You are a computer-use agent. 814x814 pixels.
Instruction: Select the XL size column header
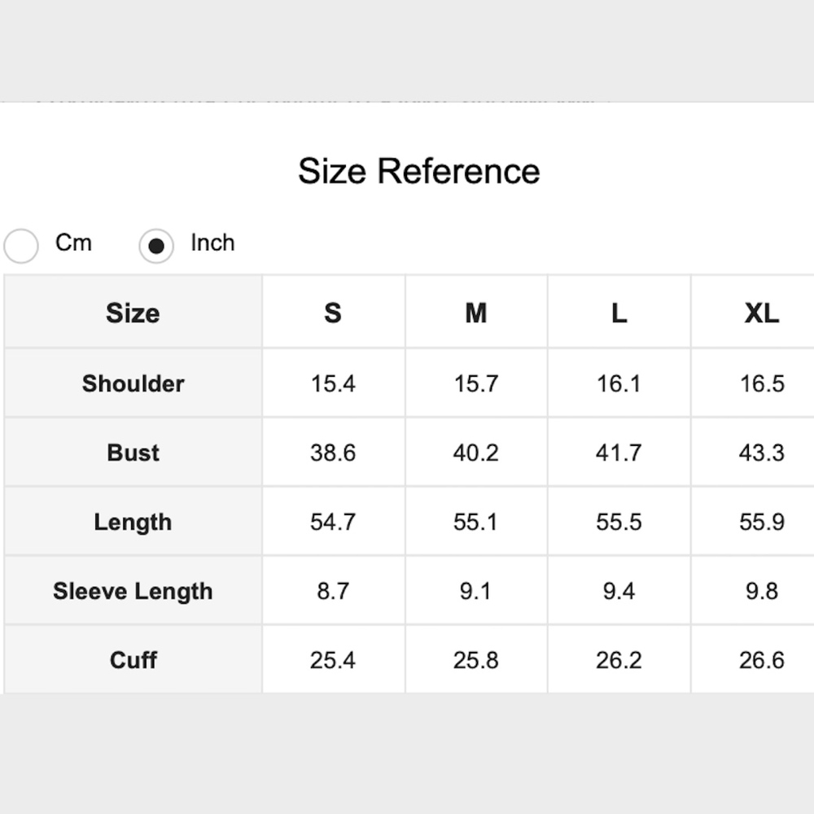click(762, 313)
